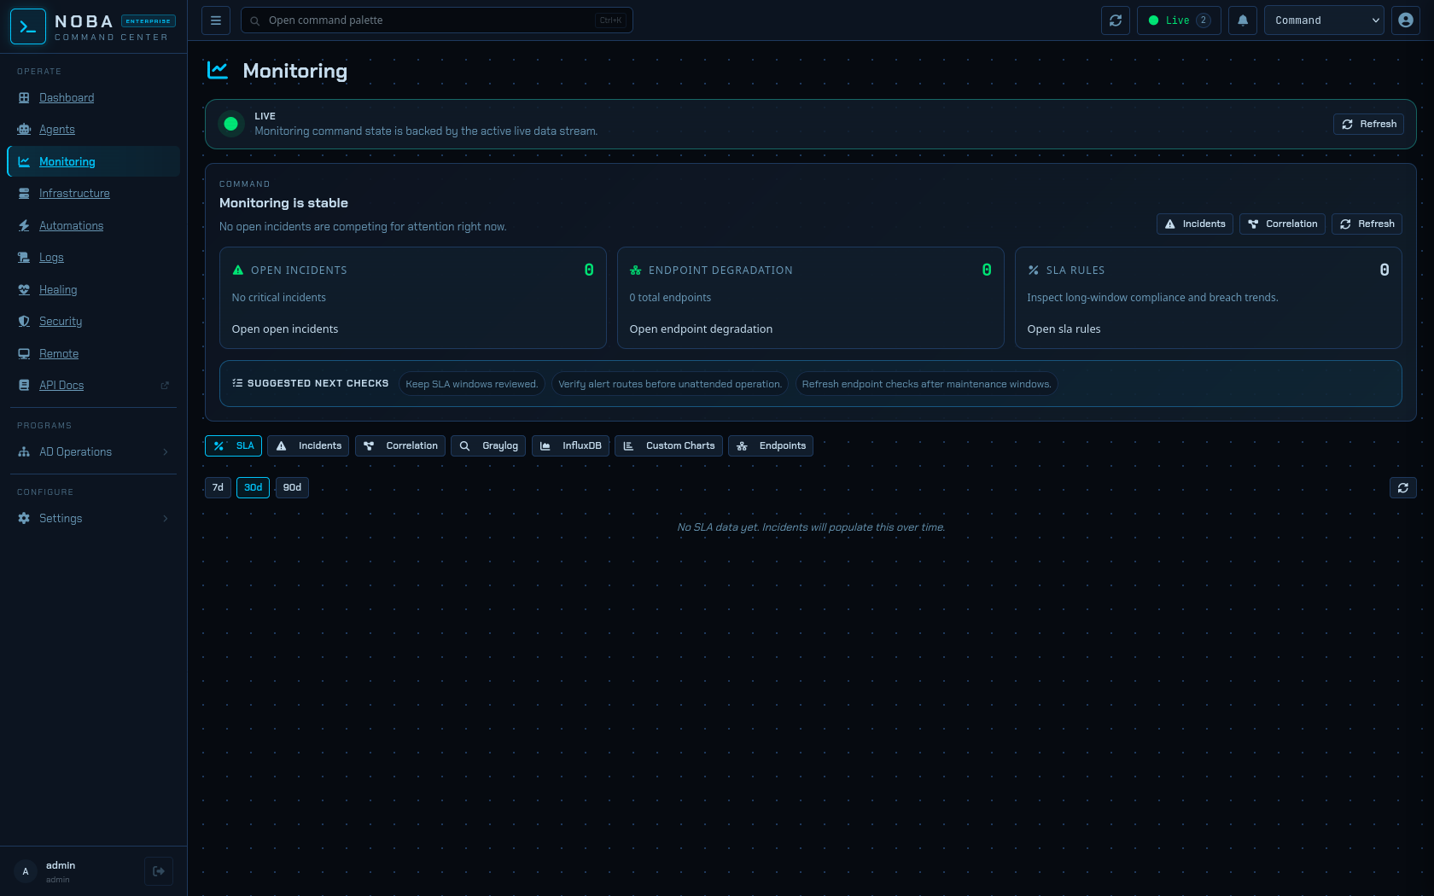Screen dimensions: 1434x896
Task: Toggle the sidebar hamburger menu
Action: click(x=216, y=20)
